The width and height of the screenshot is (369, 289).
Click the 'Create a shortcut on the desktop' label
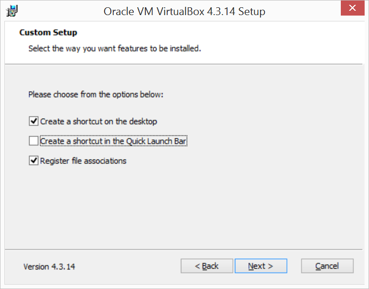98,122
